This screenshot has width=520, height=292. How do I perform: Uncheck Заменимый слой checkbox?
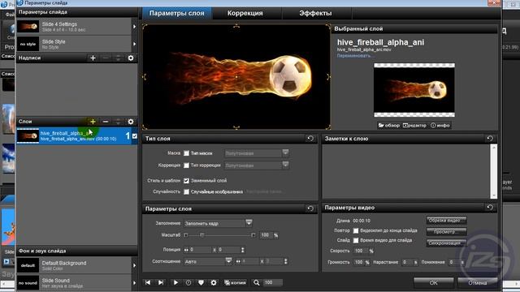coord(186,181)
